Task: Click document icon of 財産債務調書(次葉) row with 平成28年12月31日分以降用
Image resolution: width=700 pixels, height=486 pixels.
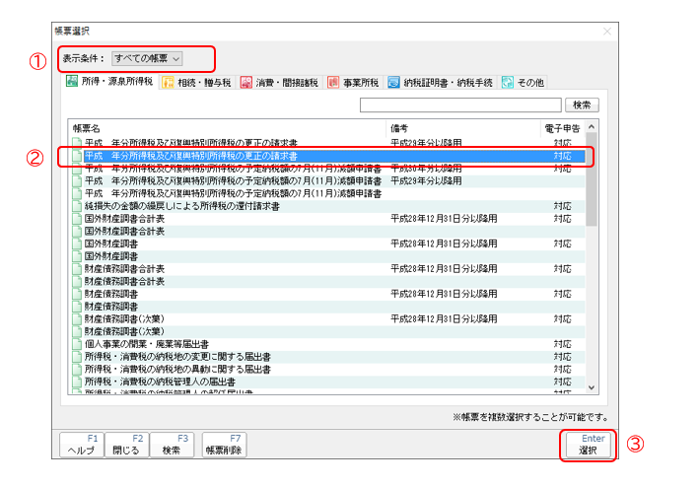Action: (x=77, y=318)
